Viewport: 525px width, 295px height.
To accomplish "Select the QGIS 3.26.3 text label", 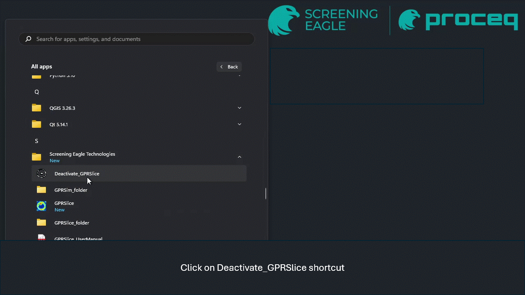I will (62, 108).
